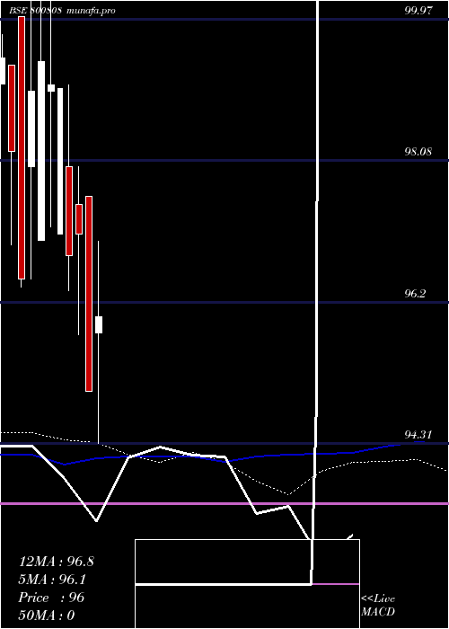This screenshot has height=629, width=449.
Task: Click the 12MA : 96.8 readout
Action: 56,562
